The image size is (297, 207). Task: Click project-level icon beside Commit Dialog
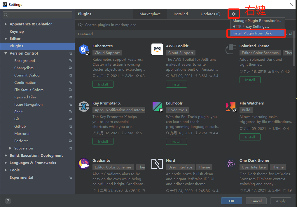[x=71, y=75]
